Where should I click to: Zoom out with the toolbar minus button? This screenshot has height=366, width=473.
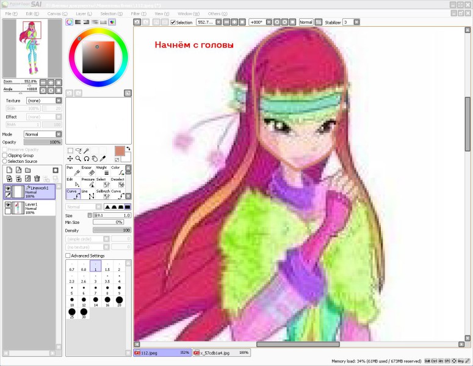point(226,23)
